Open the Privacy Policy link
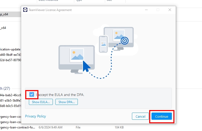 pos(36,116)
